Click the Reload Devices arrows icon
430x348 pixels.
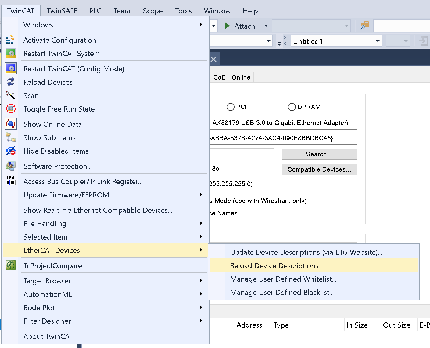[11, 82]
